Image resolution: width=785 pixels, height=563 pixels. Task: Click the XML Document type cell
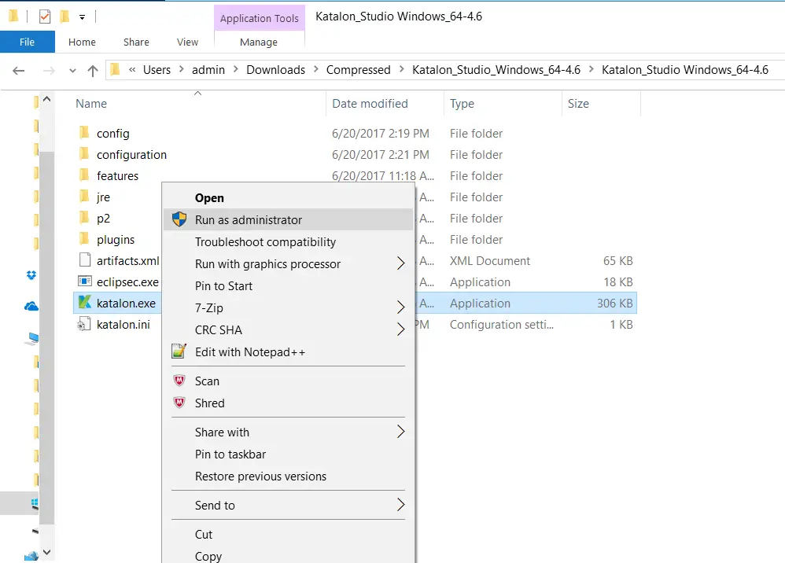pos(489,261)
